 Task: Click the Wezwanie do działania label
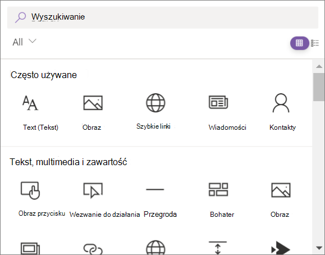104,215
